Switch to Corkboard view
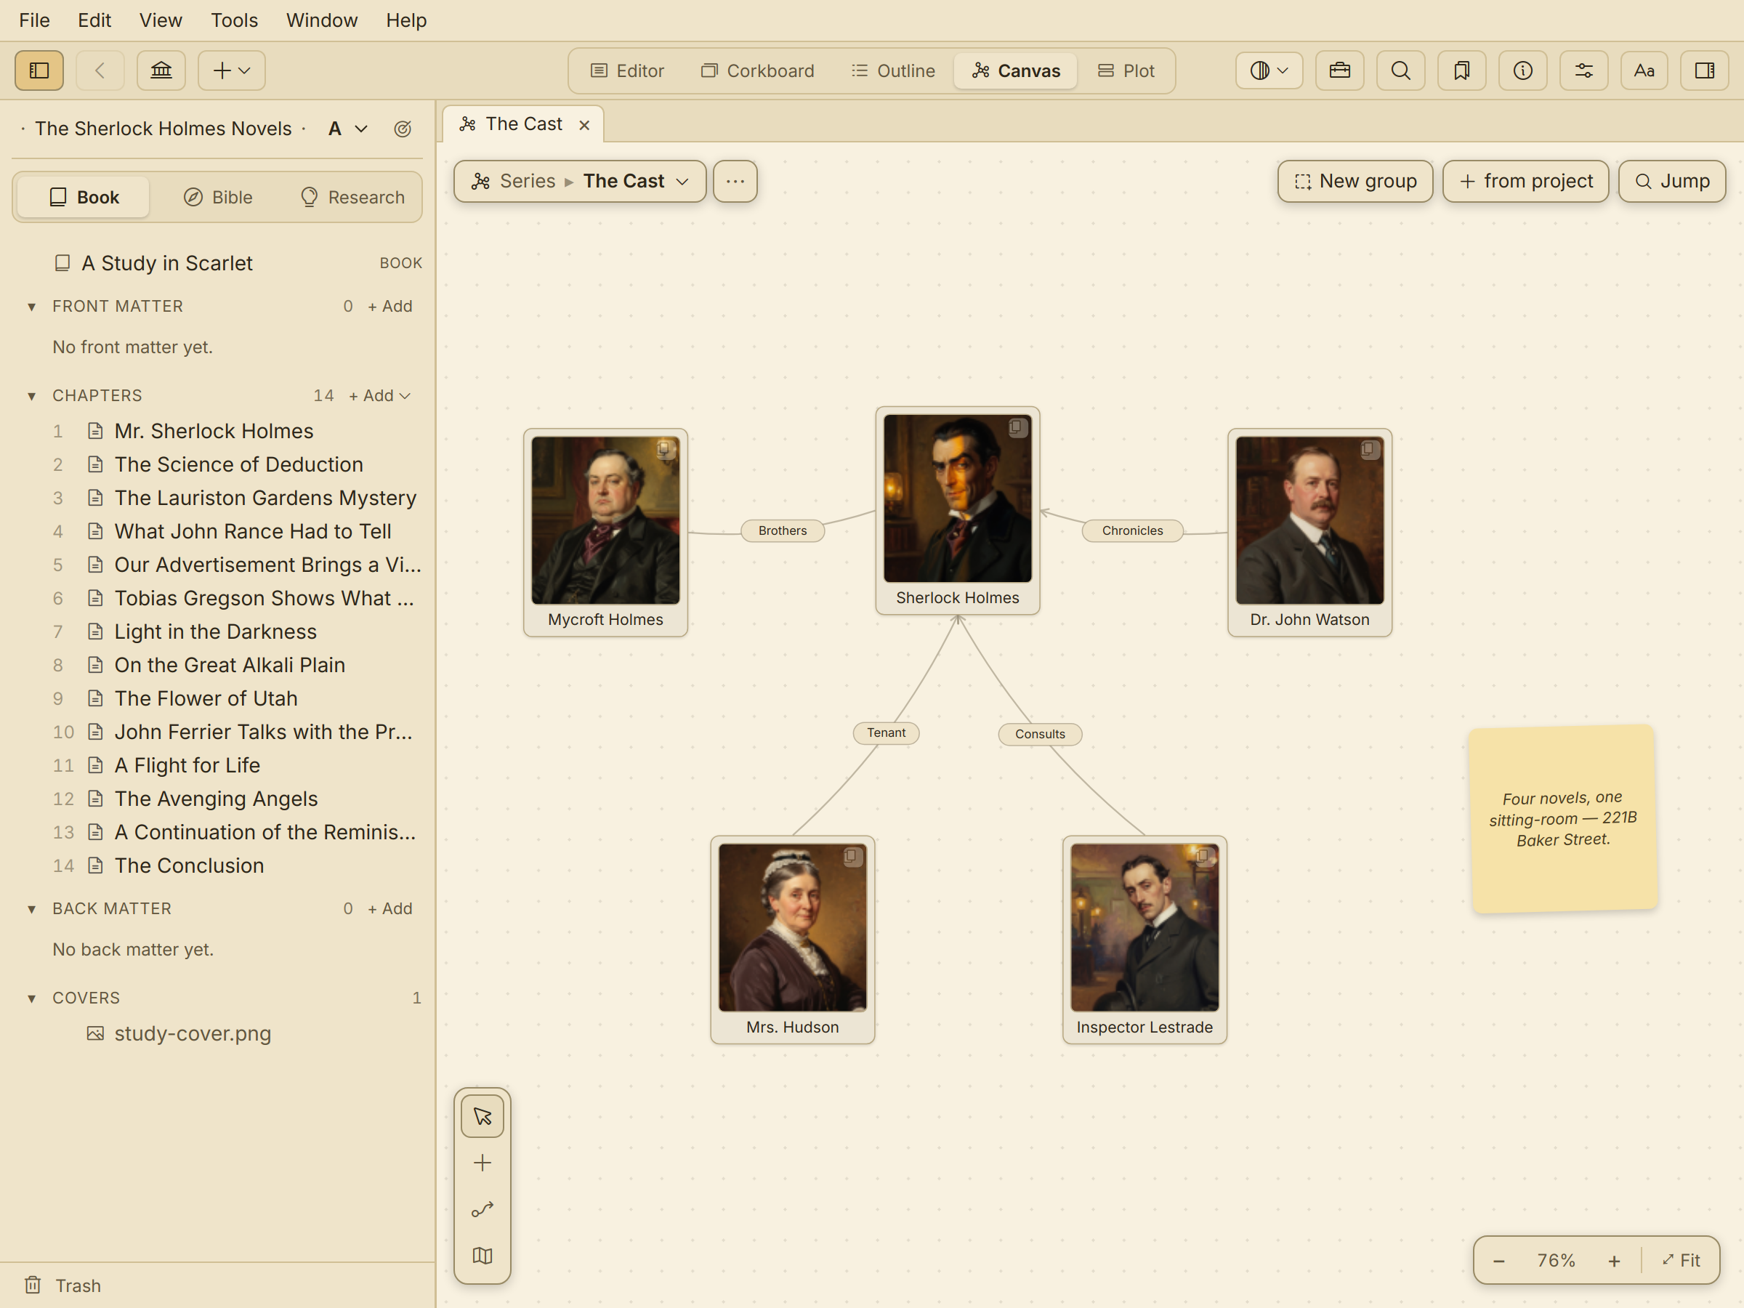 point(757,71)
